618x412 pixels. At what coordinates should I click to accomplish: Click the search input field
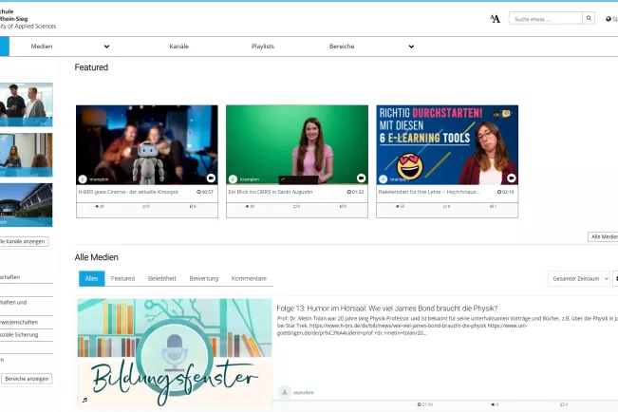click(x=546, y=19)
